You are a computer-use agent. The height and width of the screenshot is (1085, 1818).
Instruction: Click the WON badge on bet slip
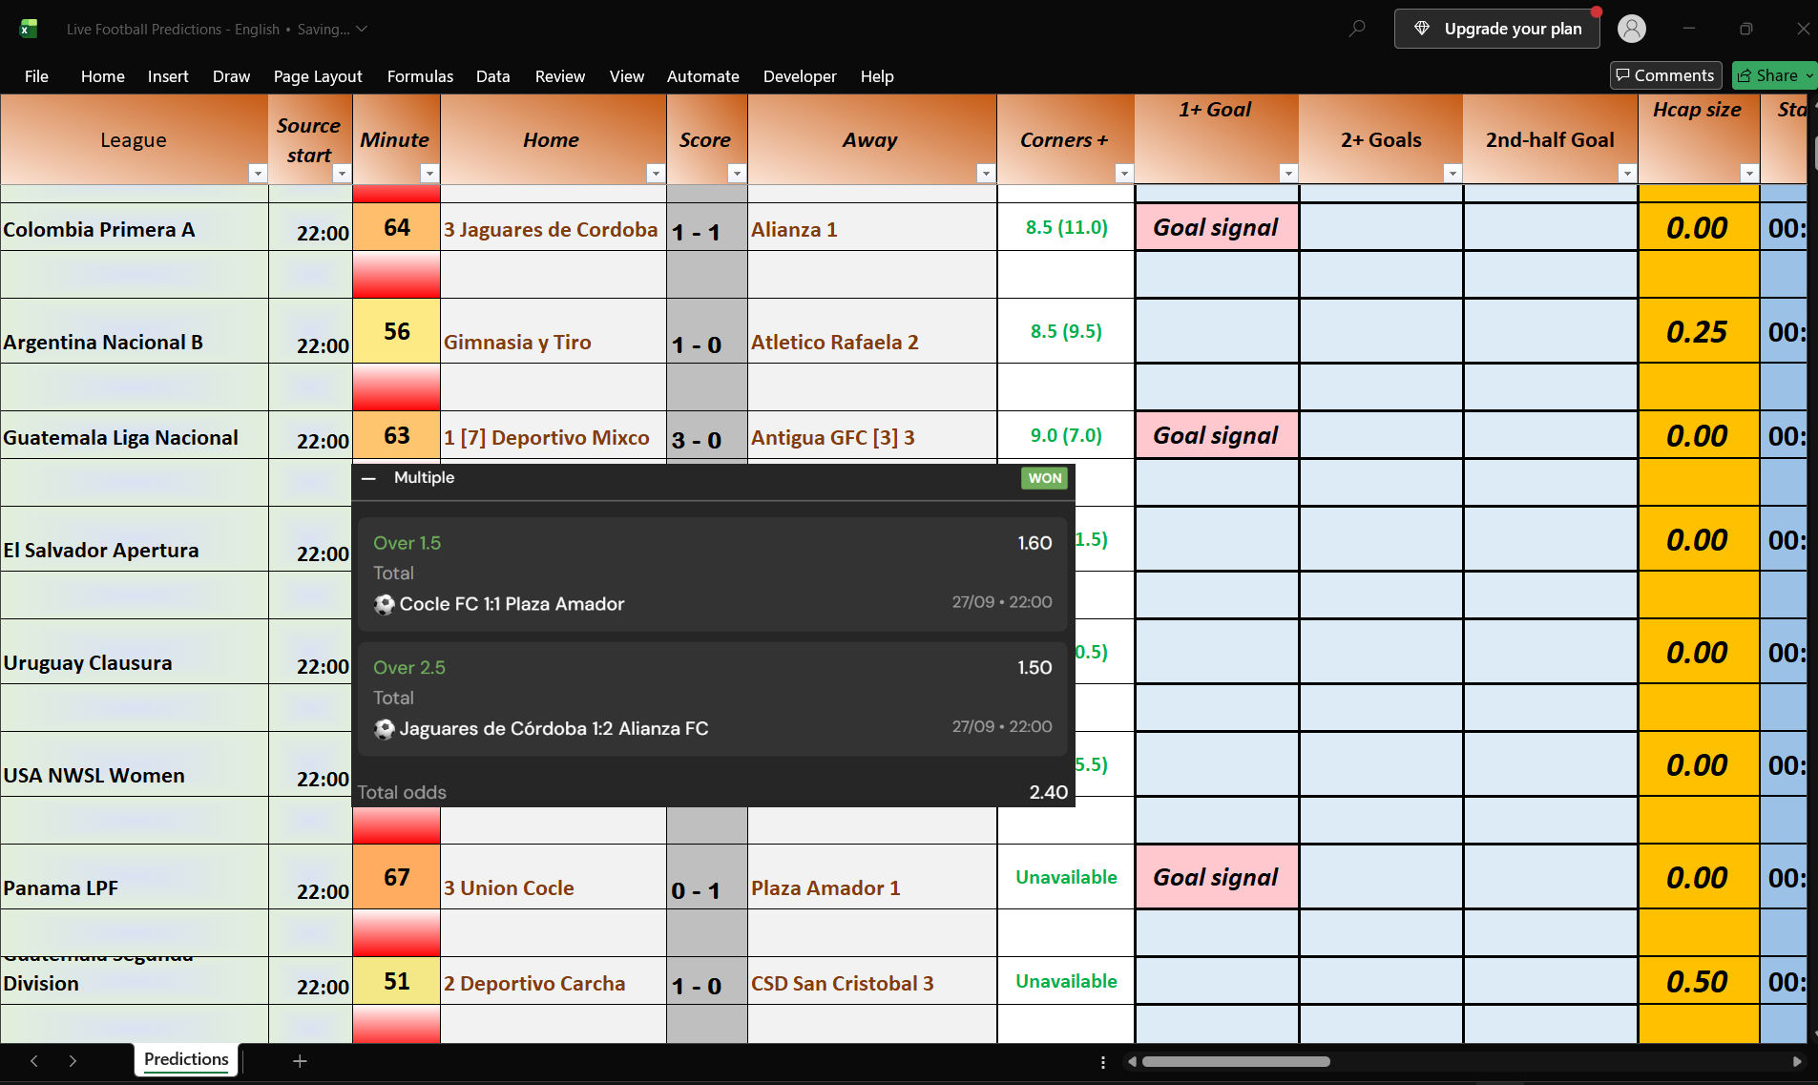pos(1044,478)
